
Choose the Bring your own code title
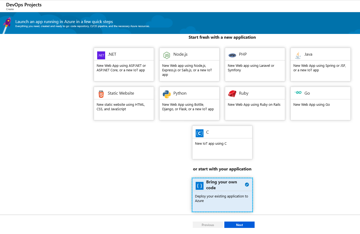coord(221,185)
